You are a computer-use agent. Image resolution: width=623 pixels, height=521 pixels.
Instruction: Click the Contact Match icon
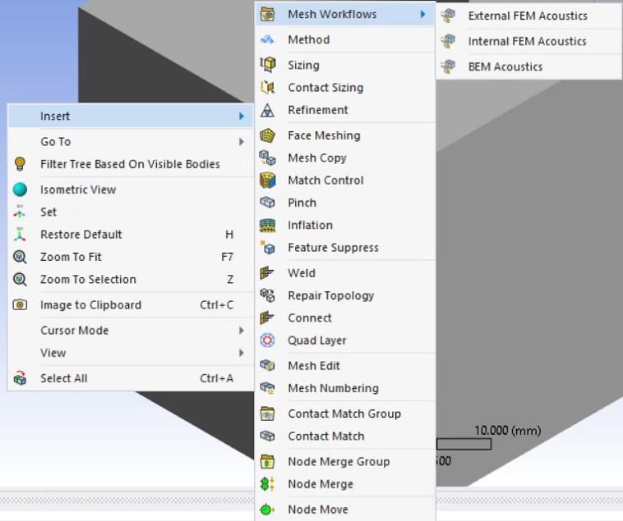tap(267, 436)
